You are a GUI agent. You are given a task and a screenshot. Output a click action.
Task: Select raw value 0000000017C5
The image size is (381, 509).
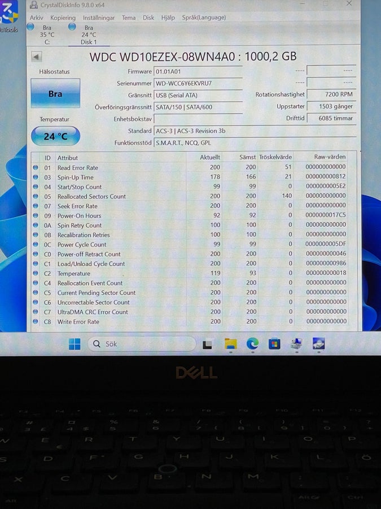(x=326, y=215)
